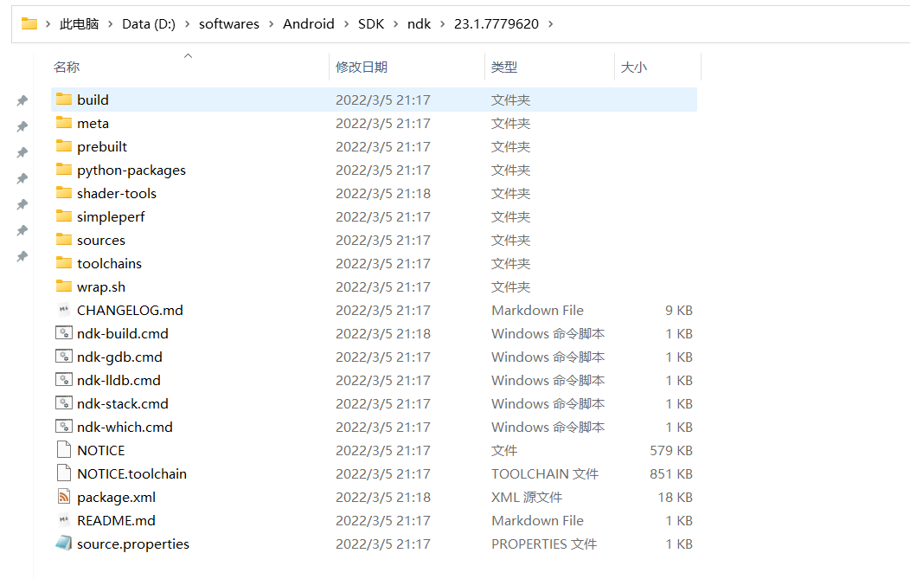Navigate to Data (D:) breadcrumb
This screenshot has height=579, width=910.
149,24
